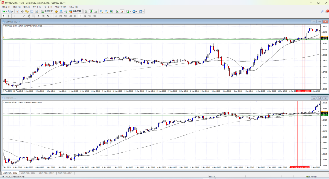Click the tile windows icon

pos(111,11)
